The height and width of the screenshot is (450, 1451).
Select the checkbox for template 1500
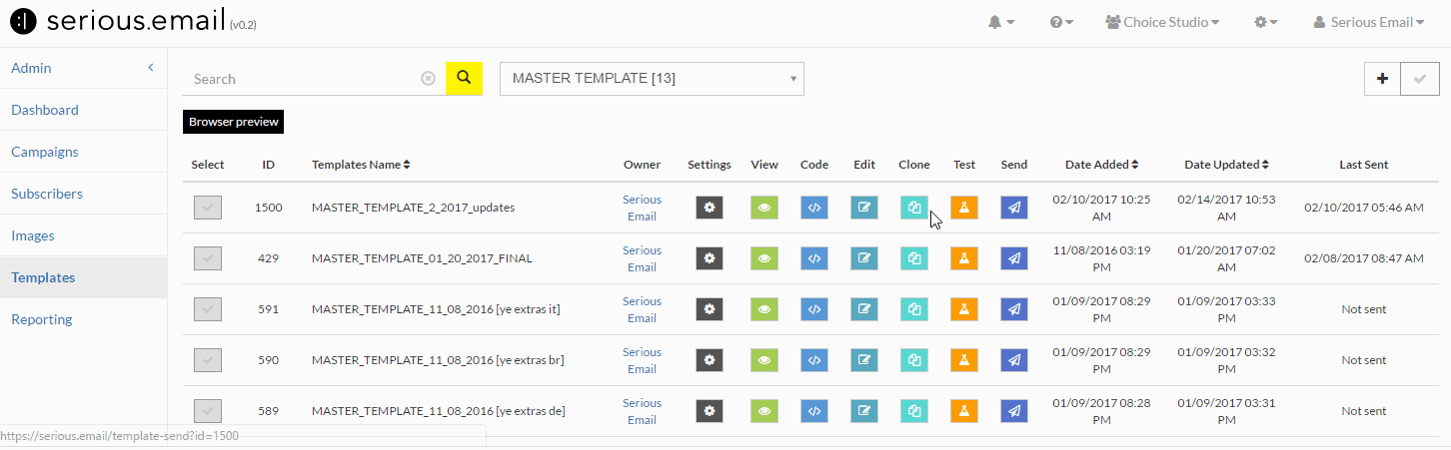pos(208,208)
